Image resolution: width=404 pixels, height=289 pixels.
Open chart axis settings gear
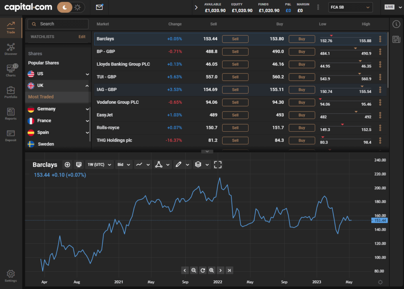tap(380, 282)
